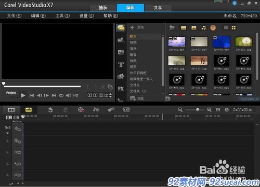
Task: Click the project duration clock icon
Action: 227,110
